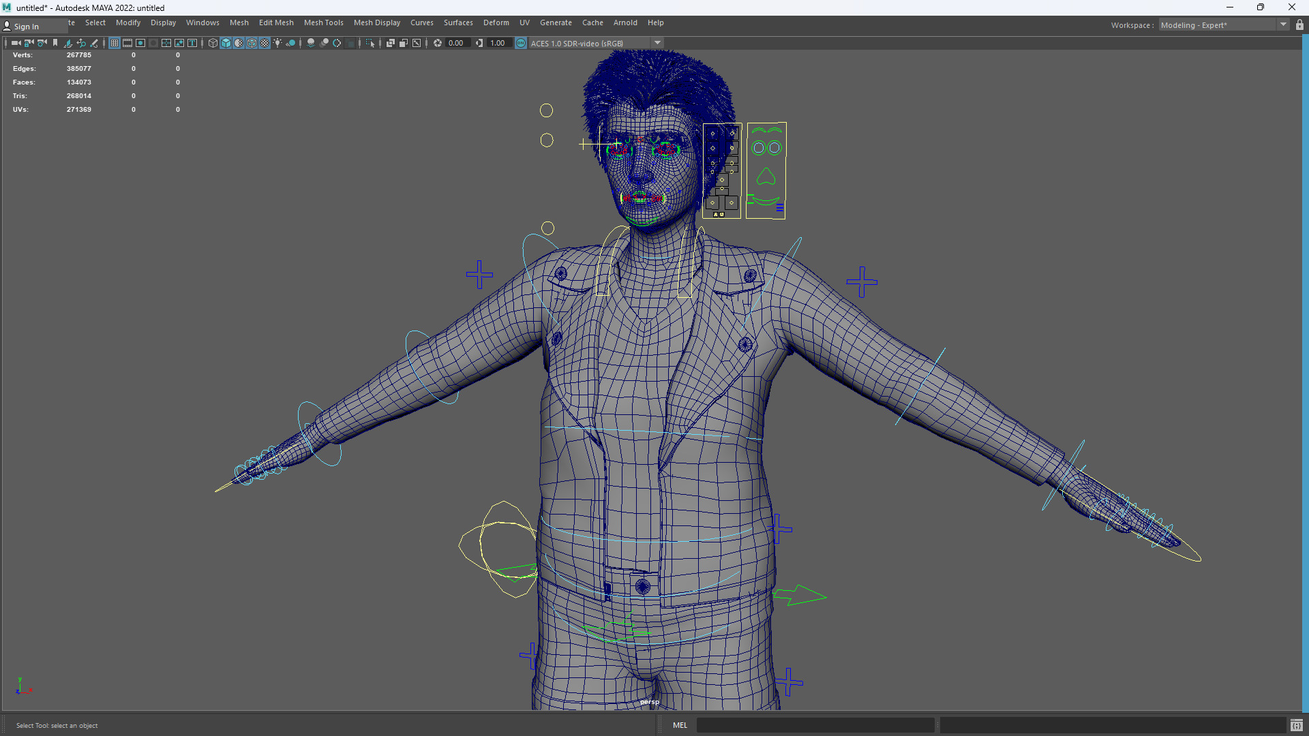Image resolution: width=1309 pixels, height=736 pixels.
Task: Click the Select Camera icon
Action: [16, 43]
